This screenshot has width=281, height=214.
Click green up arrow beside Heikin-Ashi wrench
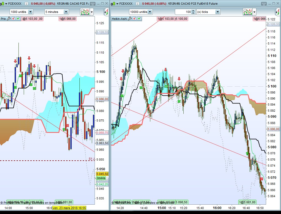point(139,19)
